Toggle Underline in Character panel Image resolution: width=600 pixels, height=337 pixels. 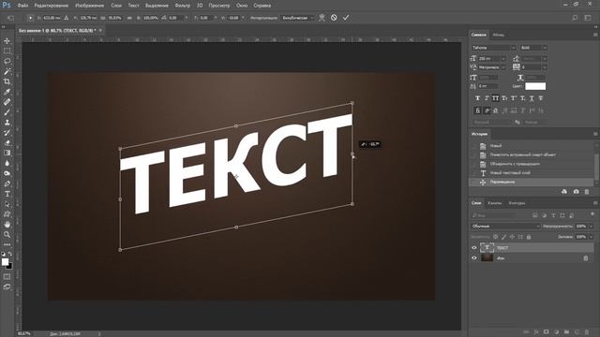coord(532,98)
